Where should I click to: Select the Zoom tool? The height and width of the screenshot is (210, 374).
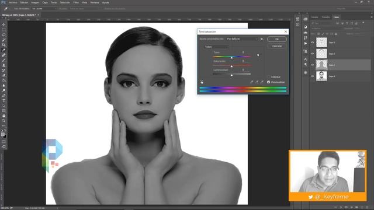pyautogui.click(x=4, y=121)
